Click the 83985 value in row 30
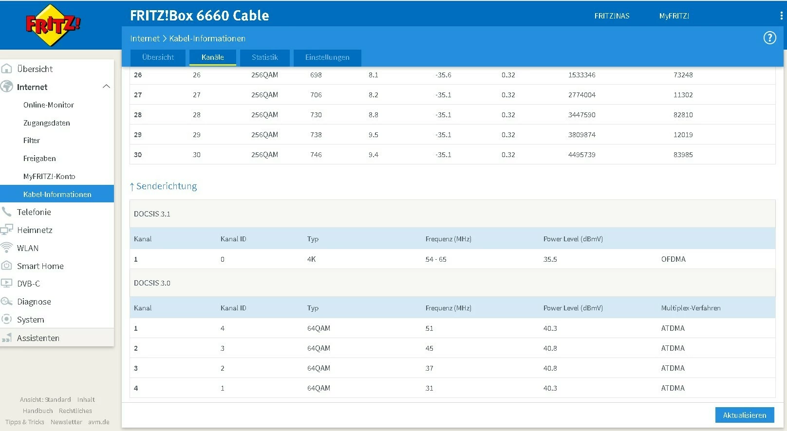 (683, 155)
